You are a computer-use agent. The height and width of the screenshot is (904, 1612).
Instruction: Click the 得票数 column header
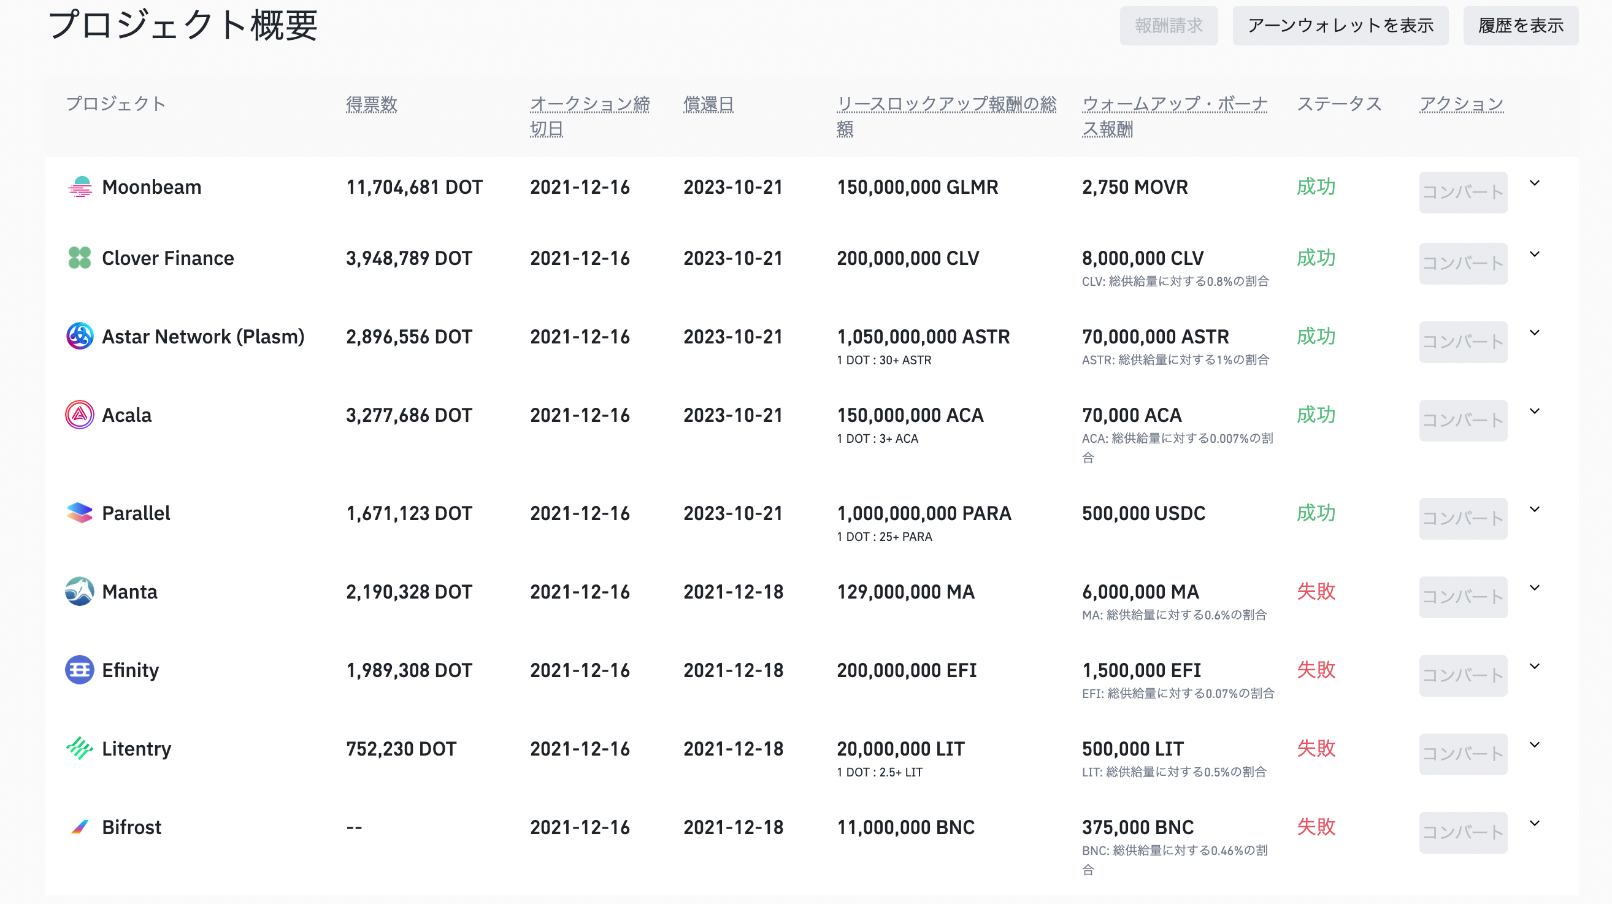[x=372, y=104]
